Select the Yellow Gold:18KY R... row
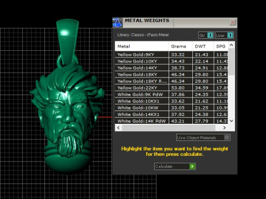 coord(171,81)
